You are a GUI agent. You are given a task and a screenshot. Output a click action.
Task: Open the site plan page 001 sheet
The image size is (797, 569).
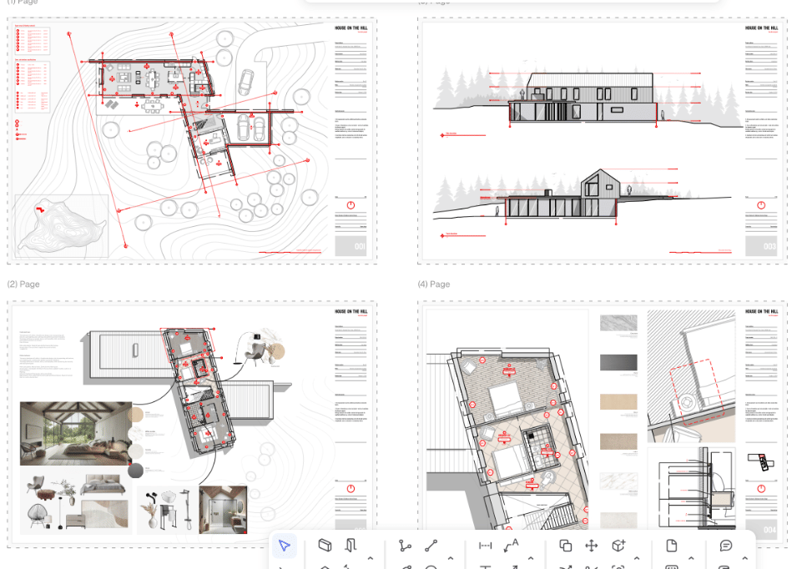click(x=192, y=141)
